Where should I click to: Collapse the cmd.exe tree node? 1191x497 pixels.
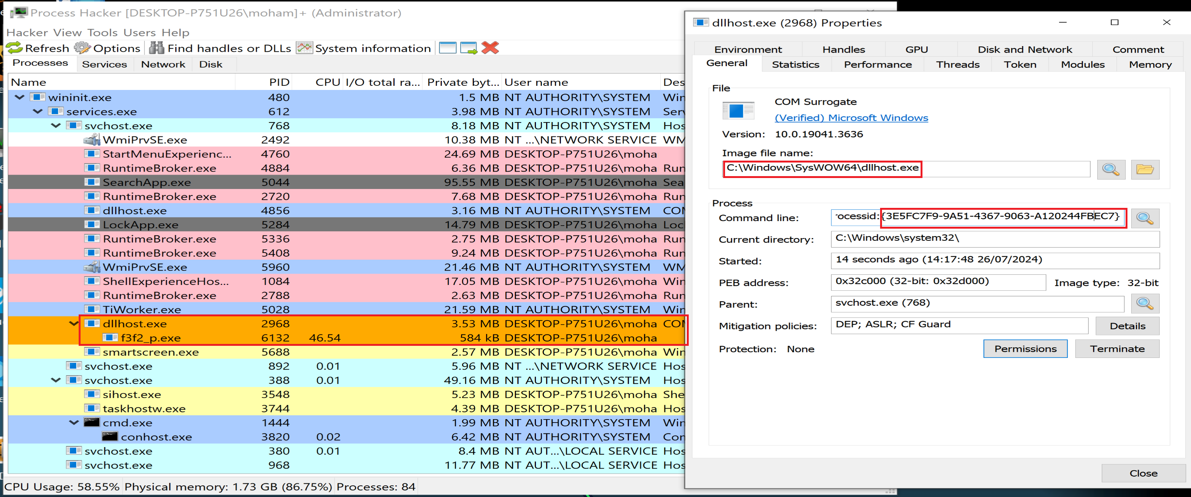(73, 422)
